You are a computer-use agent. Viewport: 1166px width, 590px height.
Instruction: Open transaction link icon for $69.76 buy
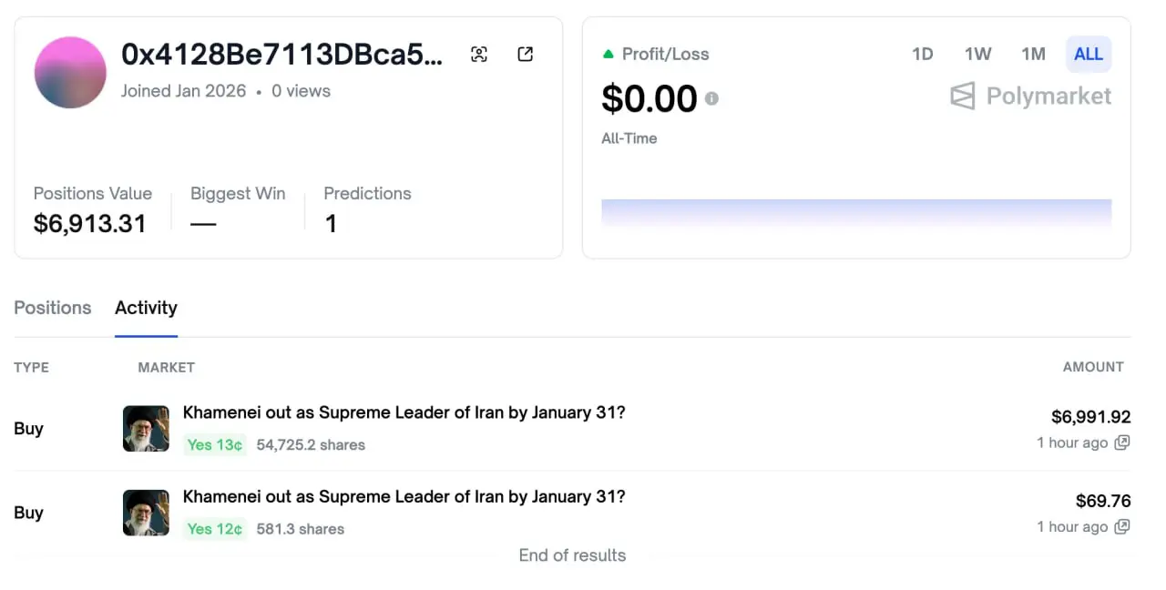tap(1122, 526)
